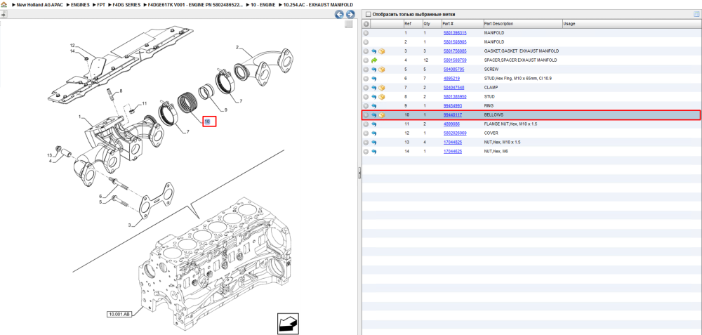Click the blue arrow icon in NUT M6 row
702x335 pixels.
tap(374, 152)
